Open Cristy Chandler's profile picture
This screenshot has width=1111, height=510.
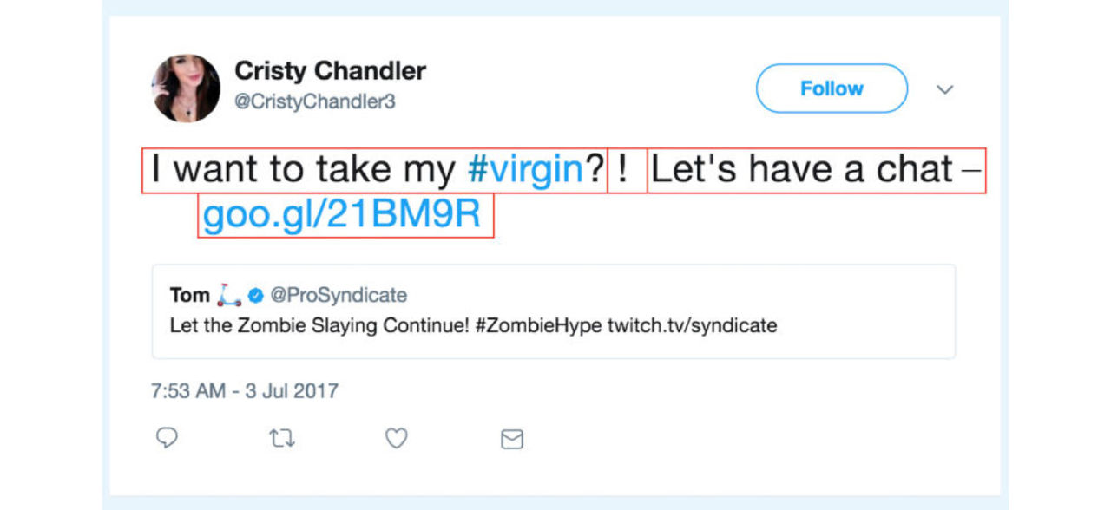(186, 88)
